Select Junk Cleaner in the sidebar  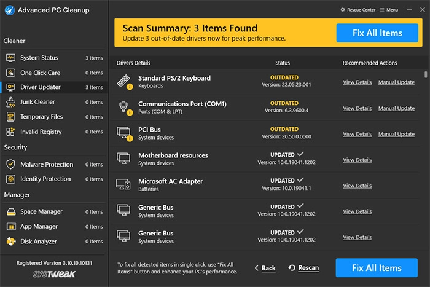pyautogui.click(x=54, y=102)
